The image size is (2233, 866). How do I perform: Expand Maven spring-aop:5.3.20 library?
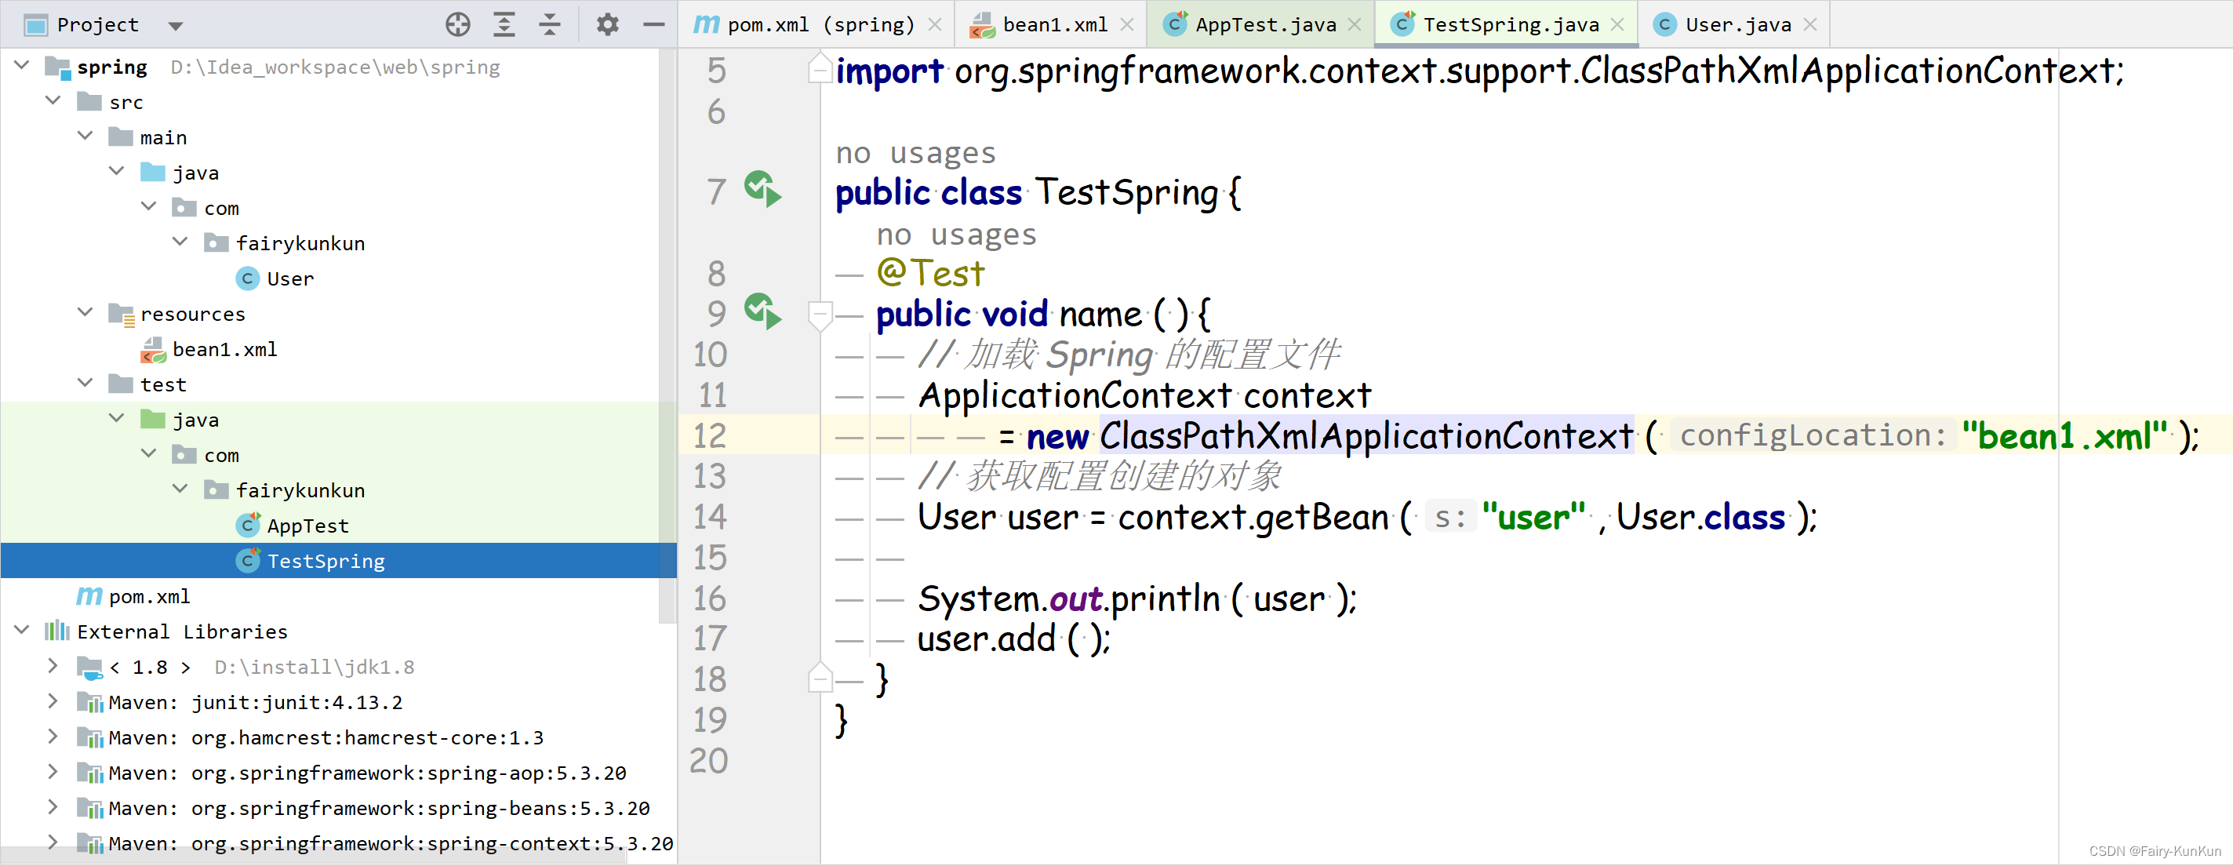(54, 772)
